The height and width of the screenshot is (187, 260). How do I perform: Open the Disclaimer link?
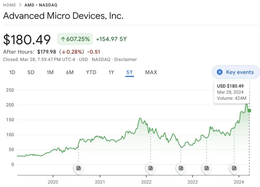click(125, 59)
